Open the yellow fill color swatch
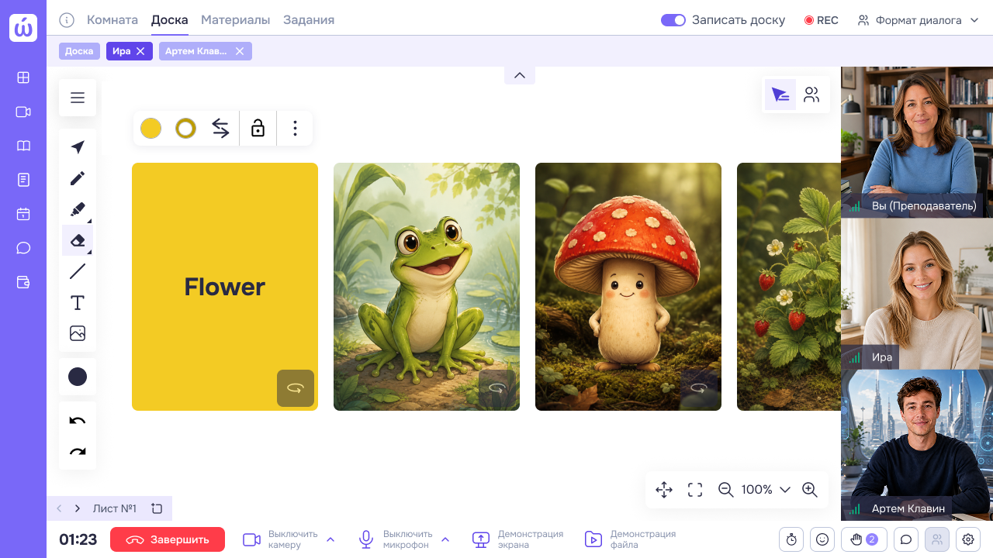This screenshot has height=558, width=993. point(151,128)
